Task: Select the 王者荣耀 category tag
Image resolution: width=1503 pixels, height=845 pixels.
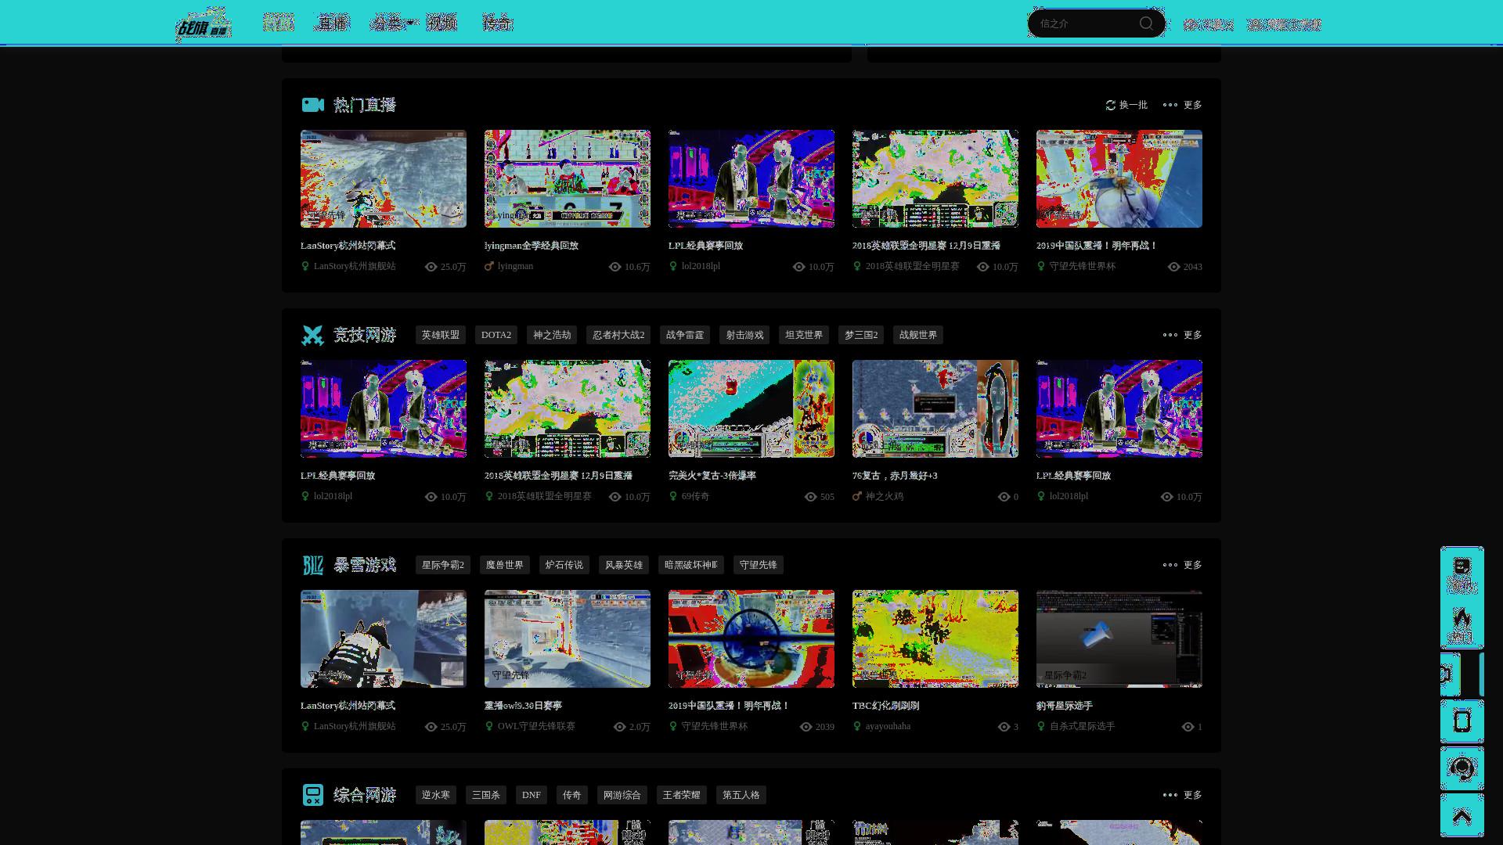Action: 682,795
